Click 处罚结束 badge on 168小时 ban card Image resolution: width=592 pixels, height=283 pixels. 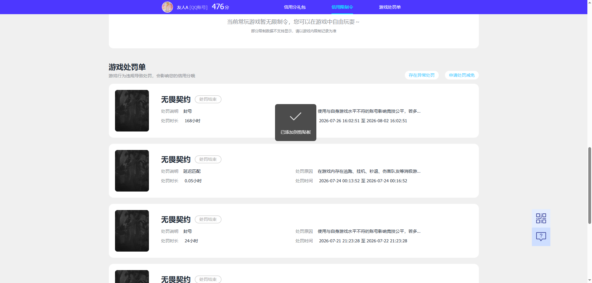click(208, 99)
